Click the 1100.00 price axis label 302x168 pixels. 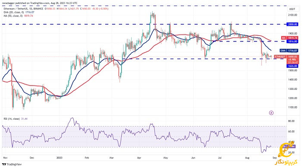(293, 107)
